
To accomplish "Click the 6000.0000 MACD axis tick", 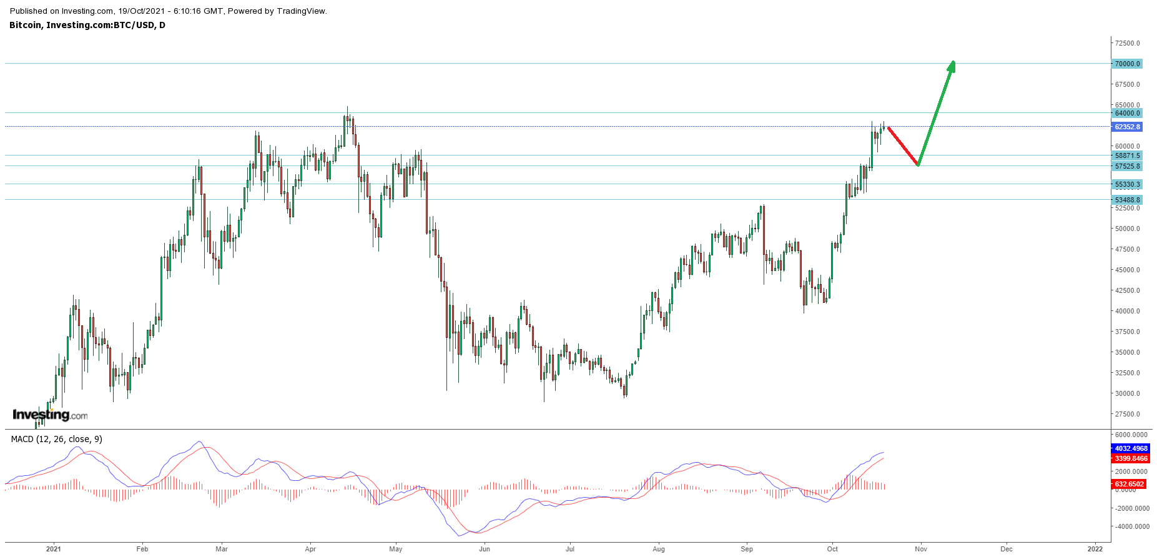I will [1131, 435].
